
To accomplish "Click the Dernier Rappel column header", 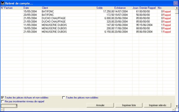I will (x=148, y=8).
